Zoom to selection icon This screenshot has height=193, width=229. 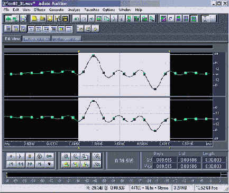[66, 164]
